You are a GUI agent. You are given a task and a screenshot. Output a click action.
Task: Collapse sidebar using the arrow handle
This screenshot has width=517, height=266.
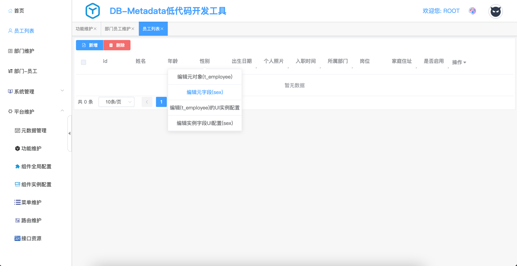click(x=69, y=134)
